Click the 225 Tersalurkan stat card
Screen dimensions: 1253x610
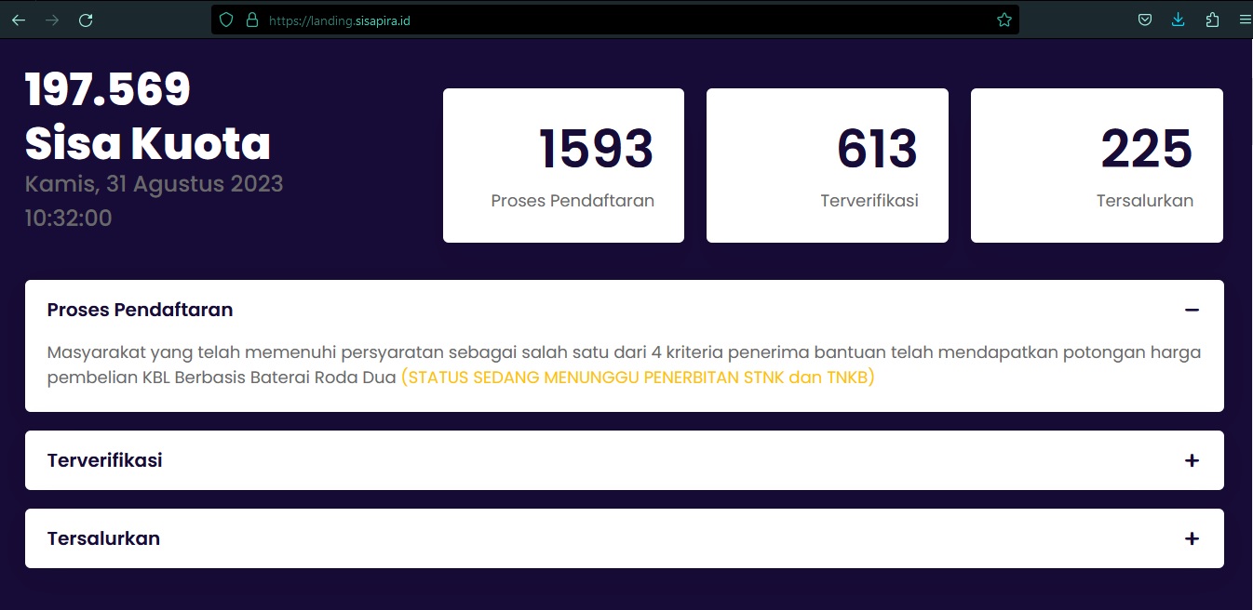coord(1096,166)
